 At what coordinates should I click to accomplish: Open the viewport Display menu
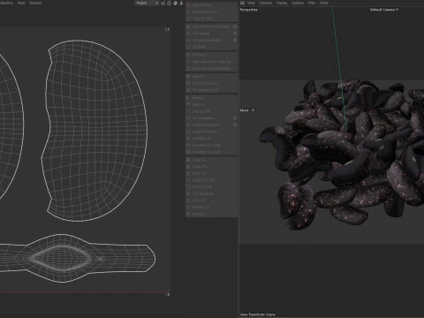pos(282,3)
